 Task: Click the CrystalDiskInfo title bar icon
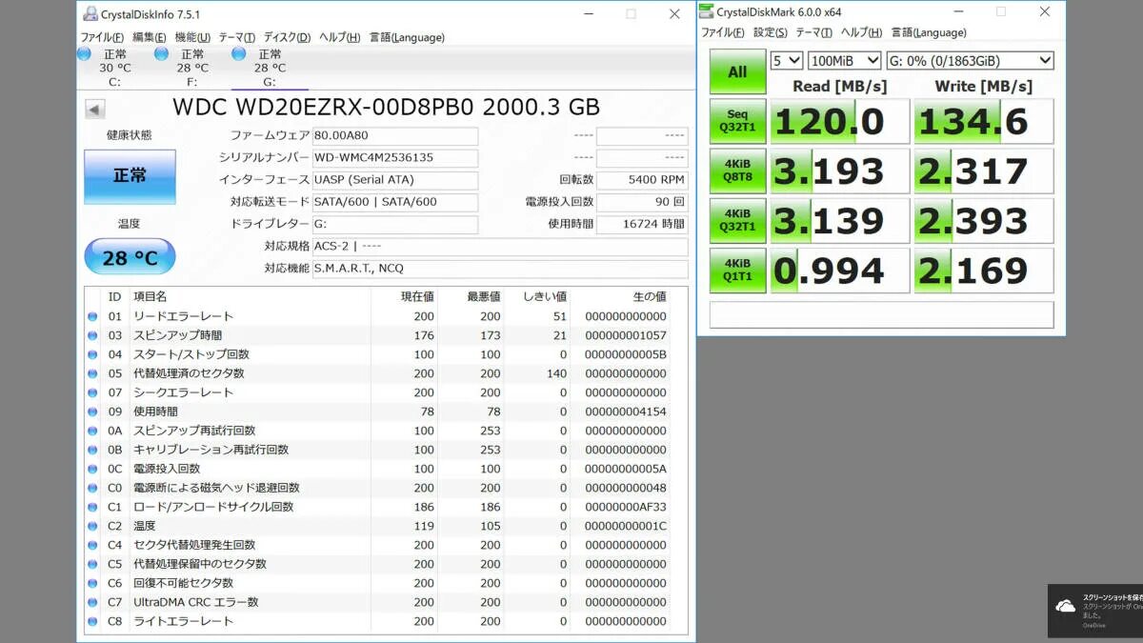pyautogui.click(x=90, y=14)
